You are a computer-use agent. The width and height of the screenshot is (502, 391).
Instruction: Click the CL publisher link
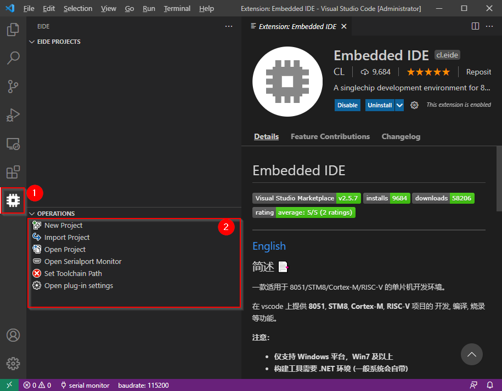(x=339, y=72)
